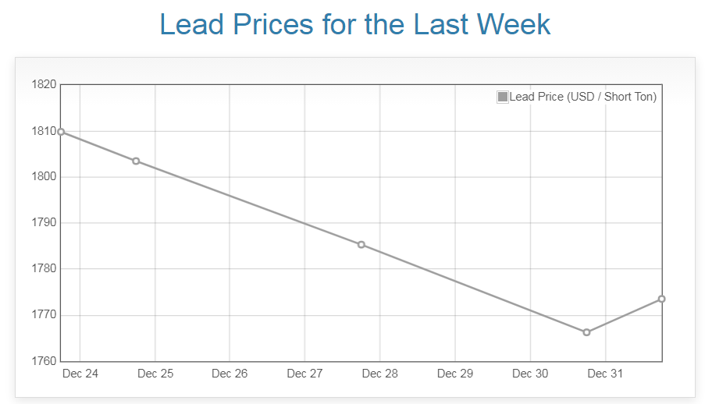The height and width of the screenshot is (404, 705).
Task: Select the data point between Dec 24 and Dec 25
Action: click(136, 161)
